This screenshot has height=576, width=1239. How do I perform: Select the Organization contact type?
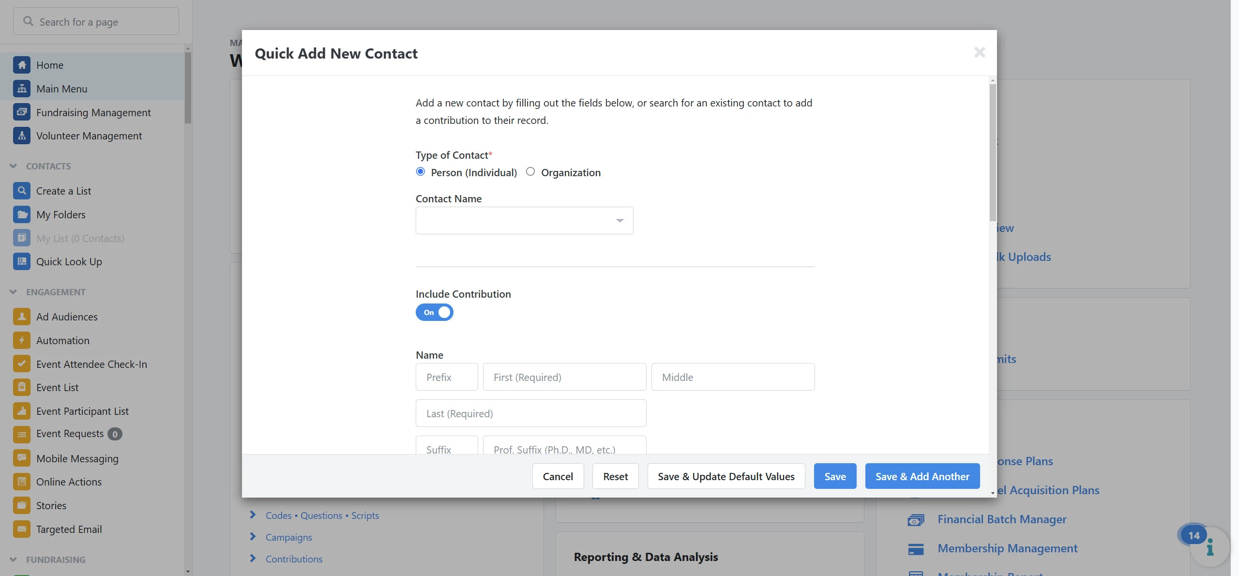coord(530,172)
